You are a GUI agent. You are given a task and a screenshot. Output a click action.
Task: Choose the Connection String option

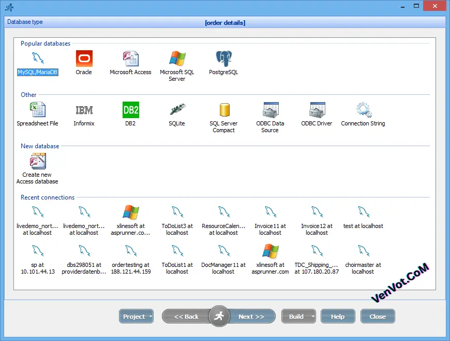[x=363, y=110]
